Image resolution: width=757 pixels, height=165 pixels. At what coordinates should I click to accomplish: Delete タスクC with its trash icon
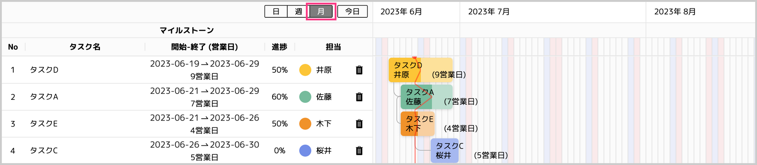coord(359,151)
